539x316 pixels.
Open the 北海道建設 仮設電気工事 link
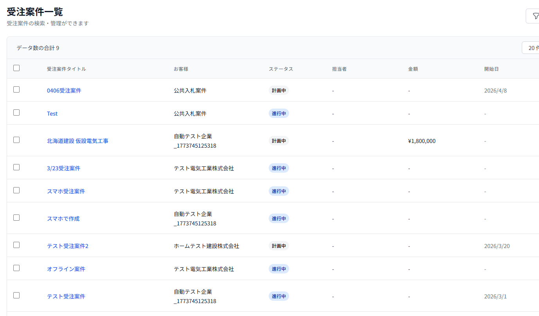77,141
